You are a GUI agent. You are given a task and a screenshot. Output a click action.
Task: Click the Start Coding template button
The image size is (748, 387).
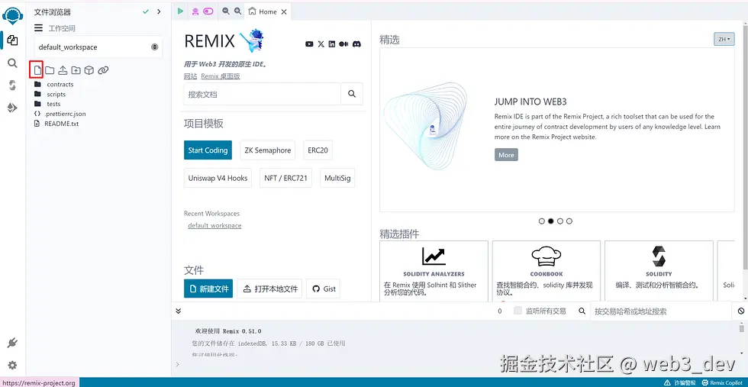pyautogui.click(x=208, y=150)
